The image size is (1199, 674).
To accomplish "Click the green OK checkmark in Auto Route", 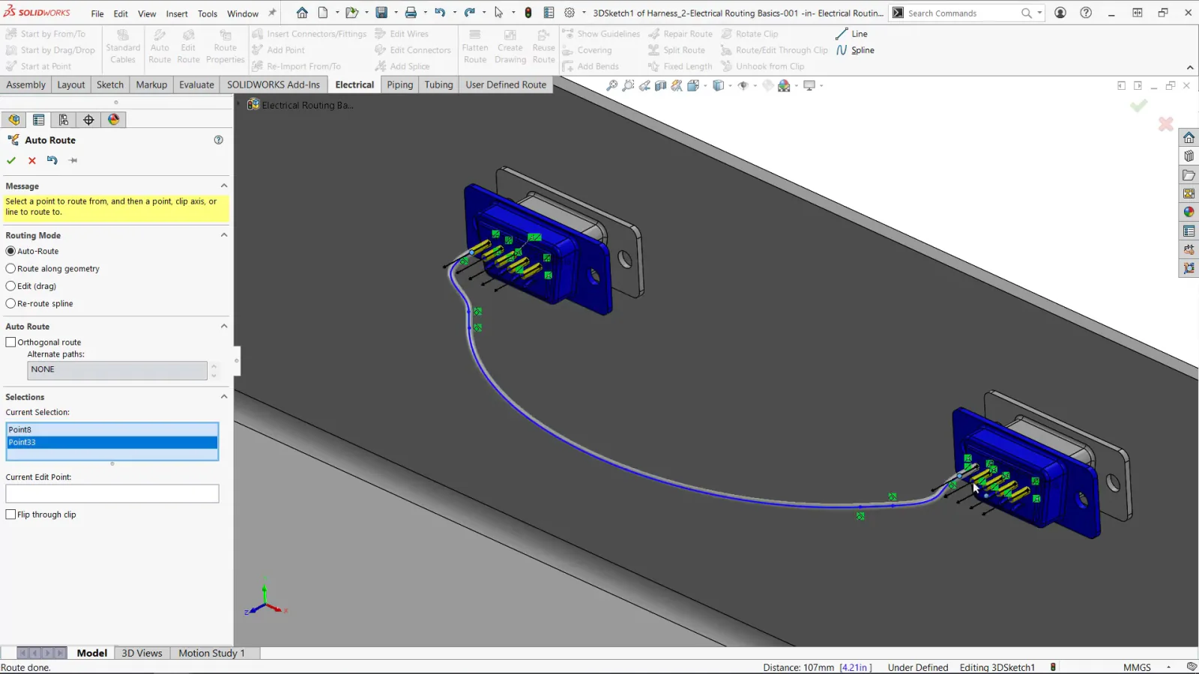I will [11, 160].
